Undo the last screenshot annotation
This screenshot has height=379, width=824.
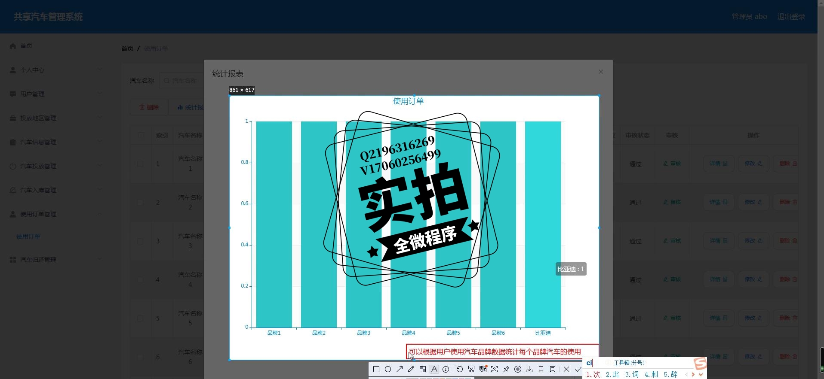459,369
